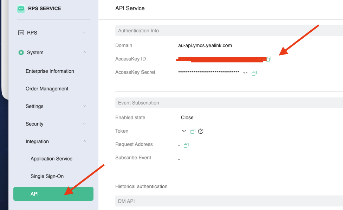Select the highlighted API menu item

(34, 194)
